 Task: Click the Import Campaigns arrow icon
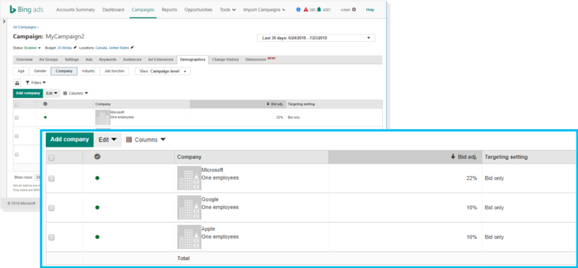click(283, 10)
